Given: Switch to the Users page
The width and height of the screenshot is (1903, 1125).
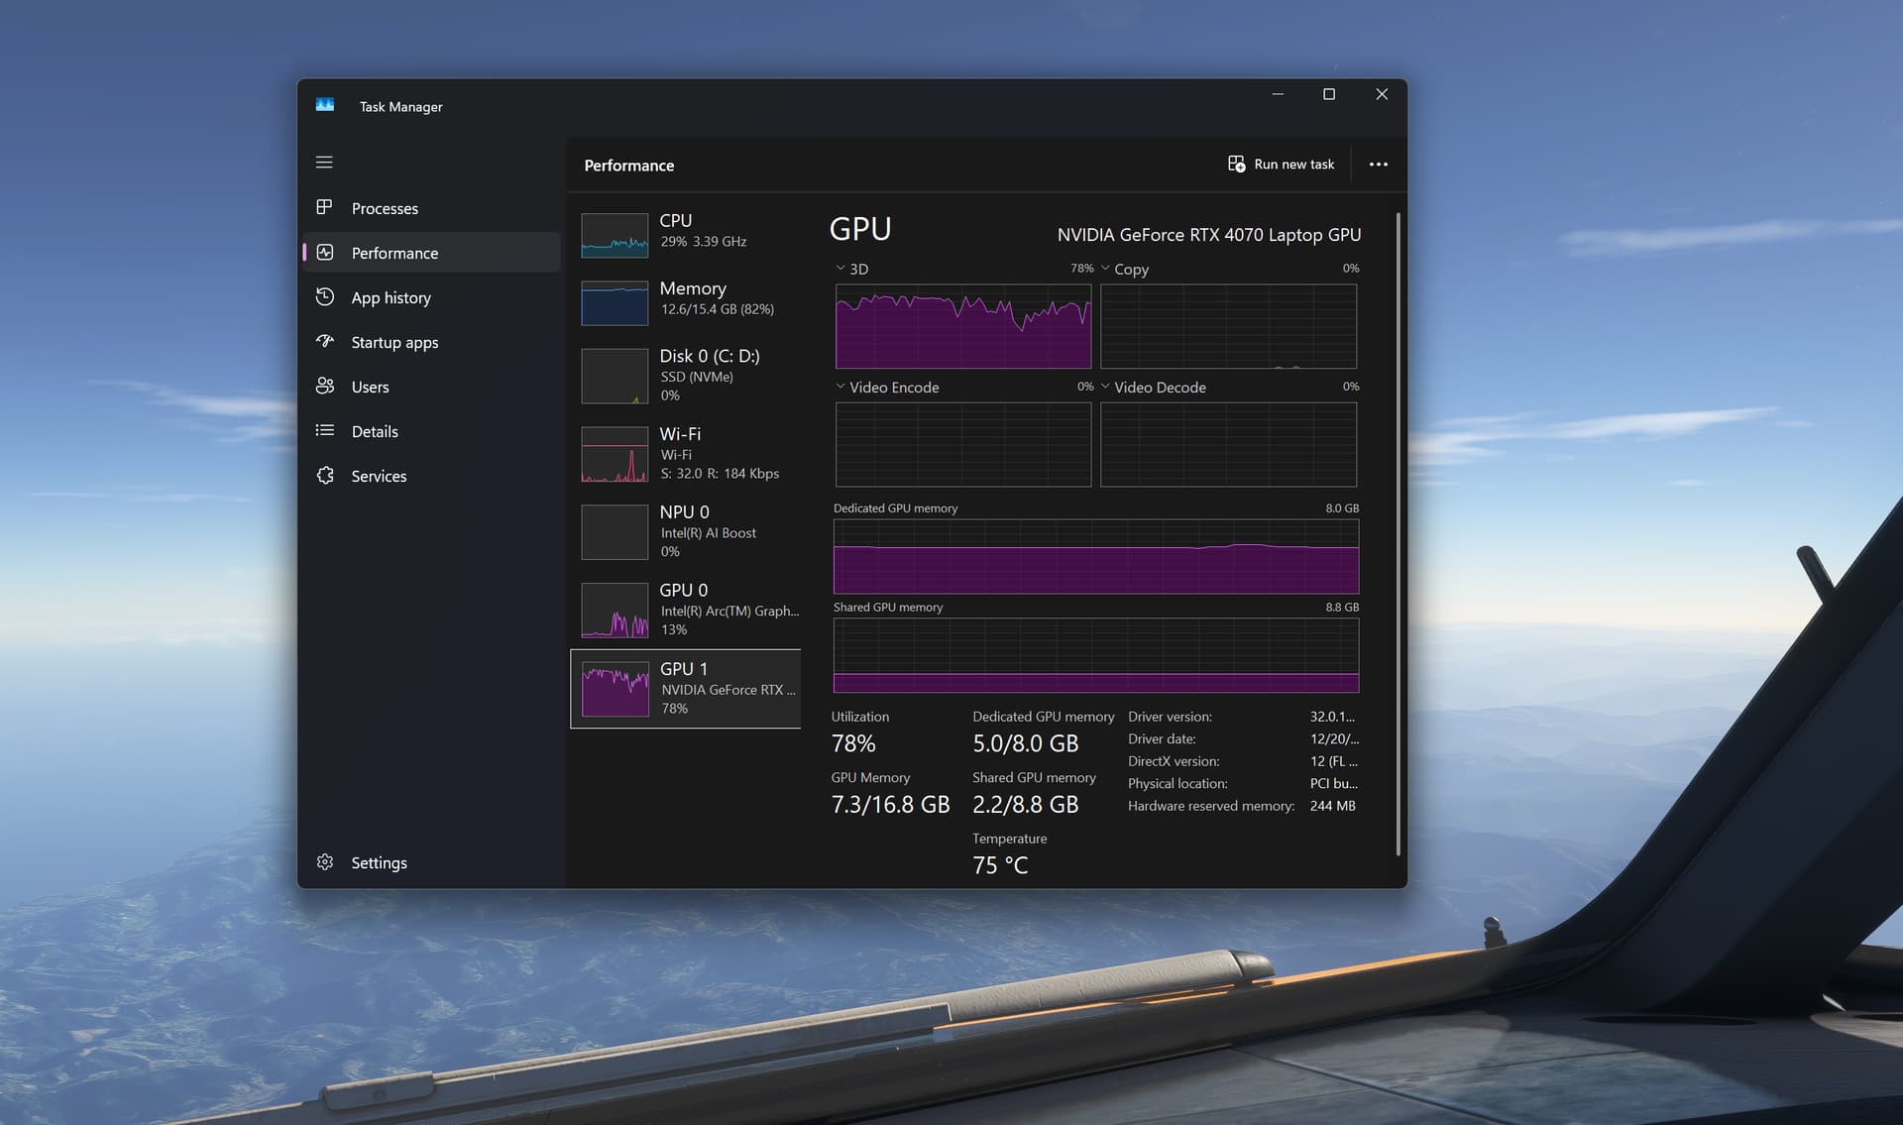Looking at the screenshot, I should point(431,387).
